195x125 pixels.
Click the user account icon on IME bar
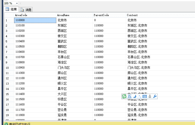tap(150, 96)
